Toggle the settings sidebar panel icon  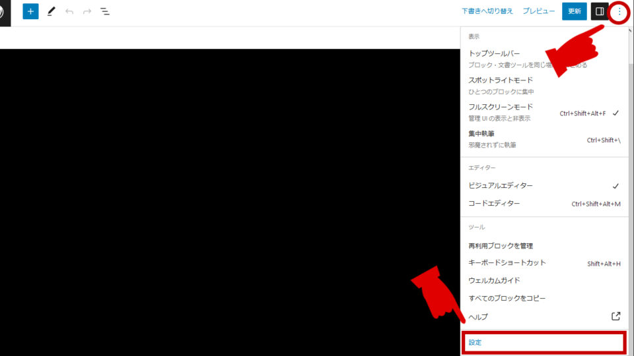coord(600,12)
